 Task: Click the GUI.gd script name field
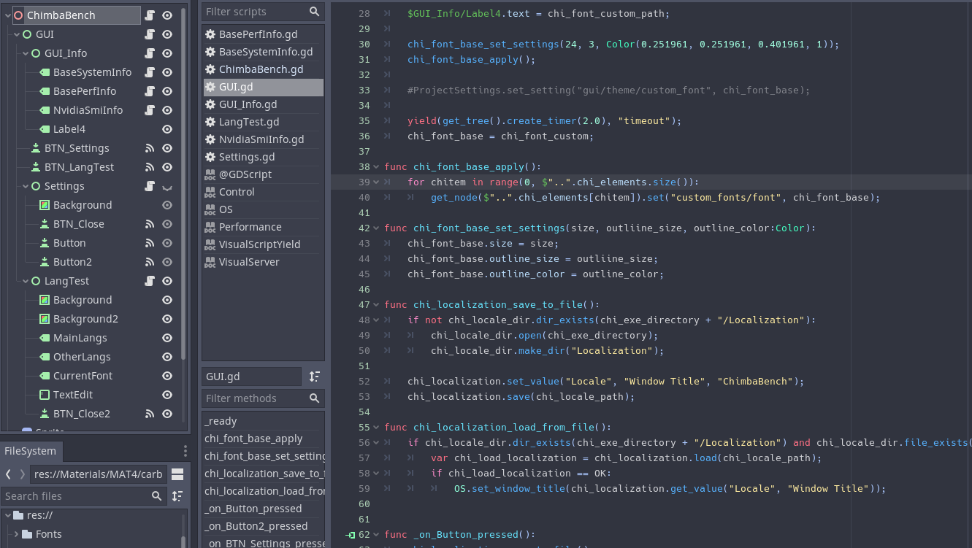pyautogui.click(x=251, y=377)
